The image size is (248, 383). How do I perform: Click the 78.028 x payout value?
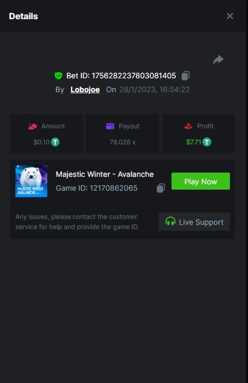(x=122, y=142)
